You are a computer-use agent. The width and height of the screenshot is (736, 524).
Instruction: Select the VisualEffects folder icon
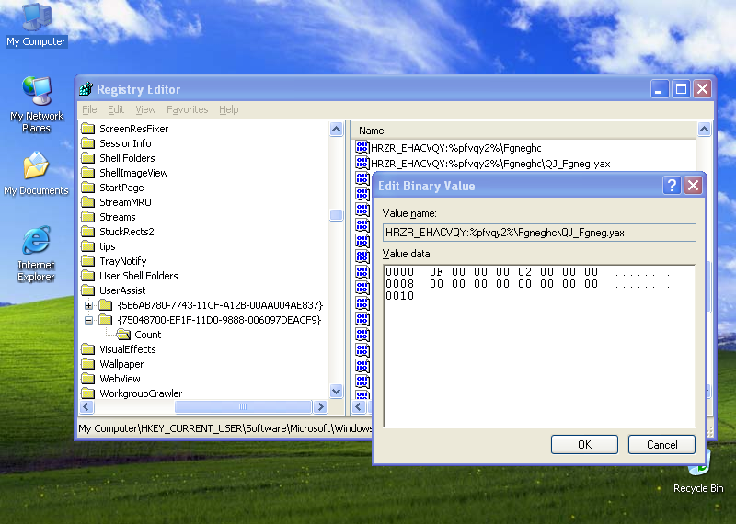pyautogui.click(x=87, y=349)
